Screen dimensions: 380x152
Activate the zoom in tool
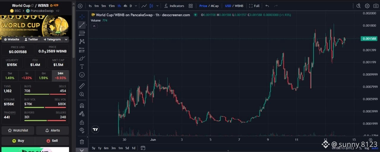[82, 94]
